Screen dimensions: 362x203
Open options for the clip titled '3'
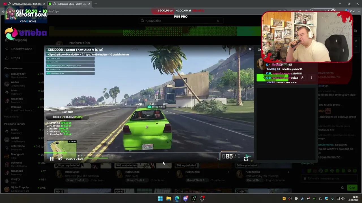click(x=228, y=172)
